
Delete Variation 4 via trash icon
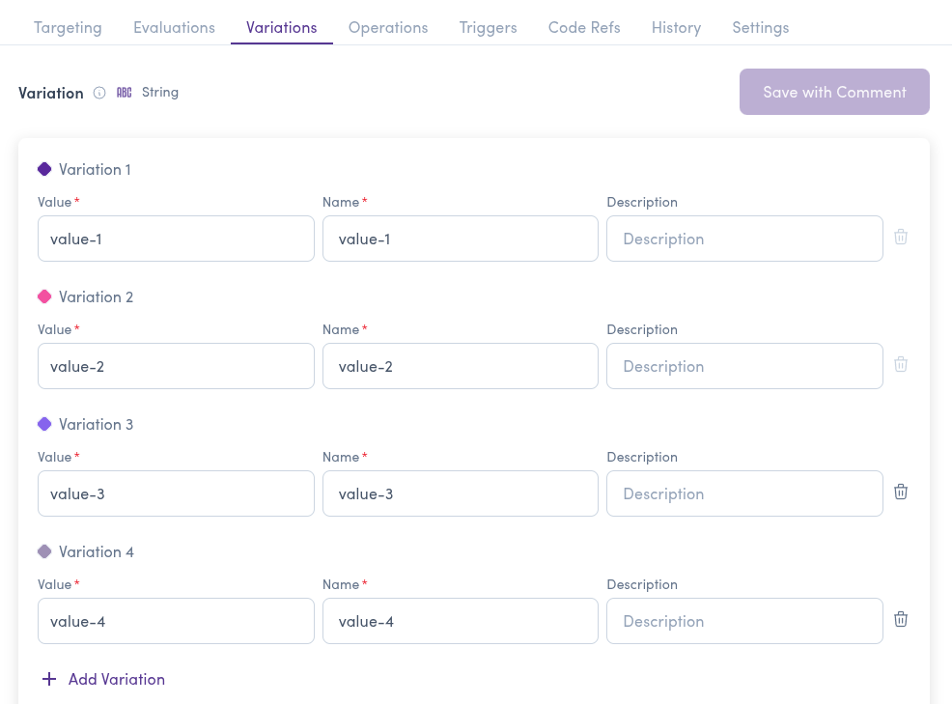pyautogui.click(x=900, y=619)
